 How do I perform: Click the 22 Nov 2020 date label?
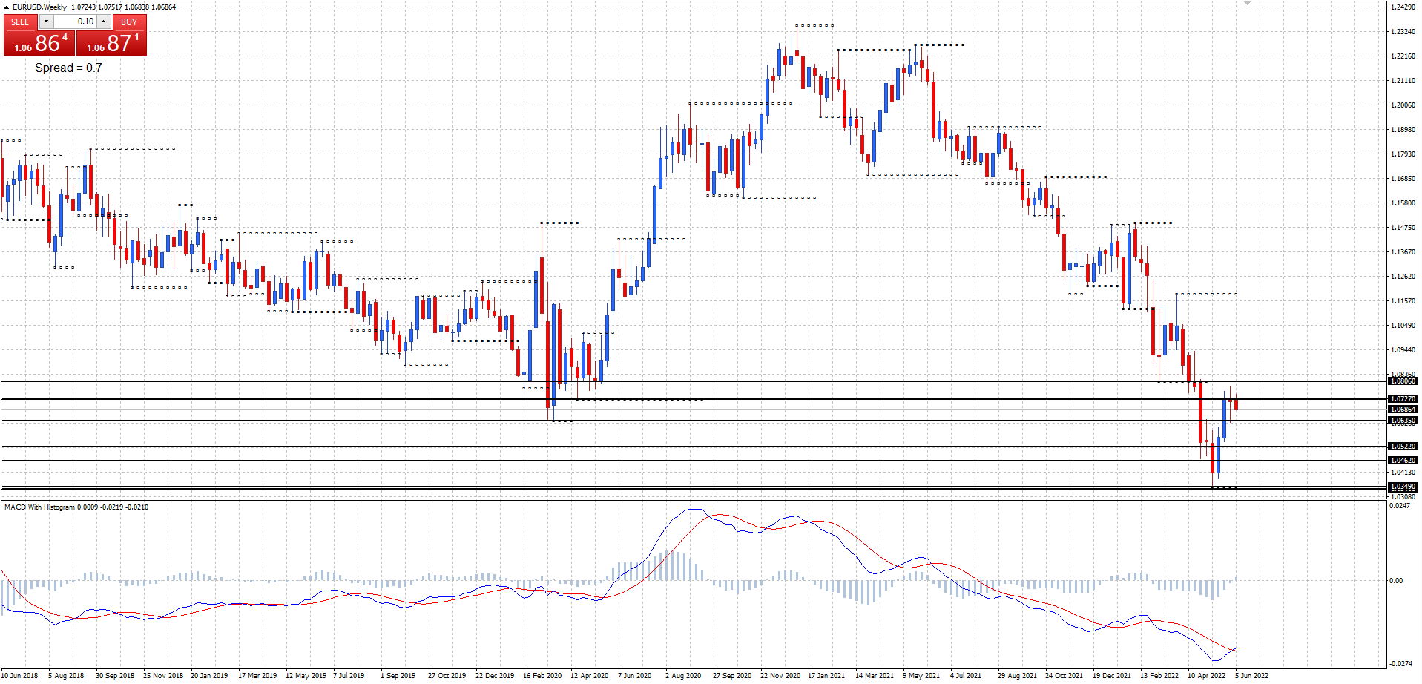point(780,676)
